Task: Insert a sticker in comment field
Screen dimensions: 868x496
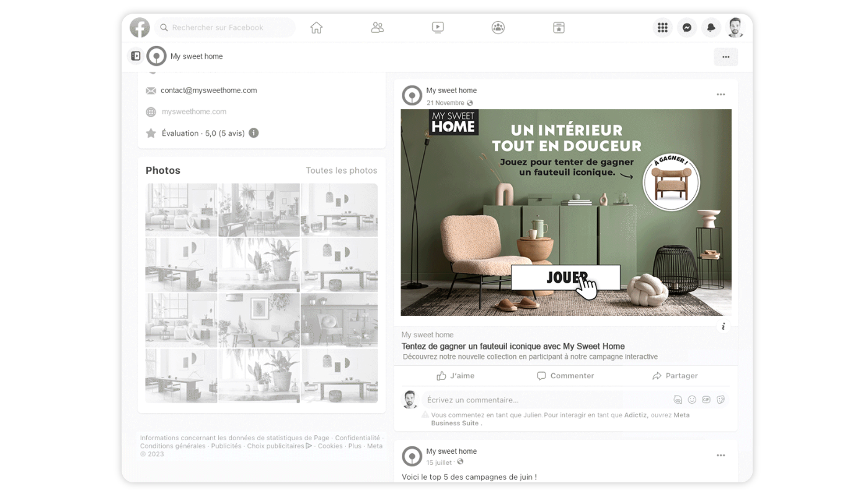Action: point(720,400)
